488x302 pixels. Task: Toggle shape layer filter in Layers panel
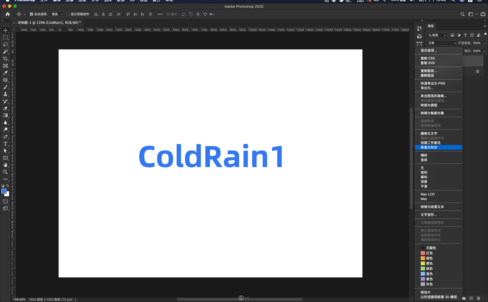[472, 35]
